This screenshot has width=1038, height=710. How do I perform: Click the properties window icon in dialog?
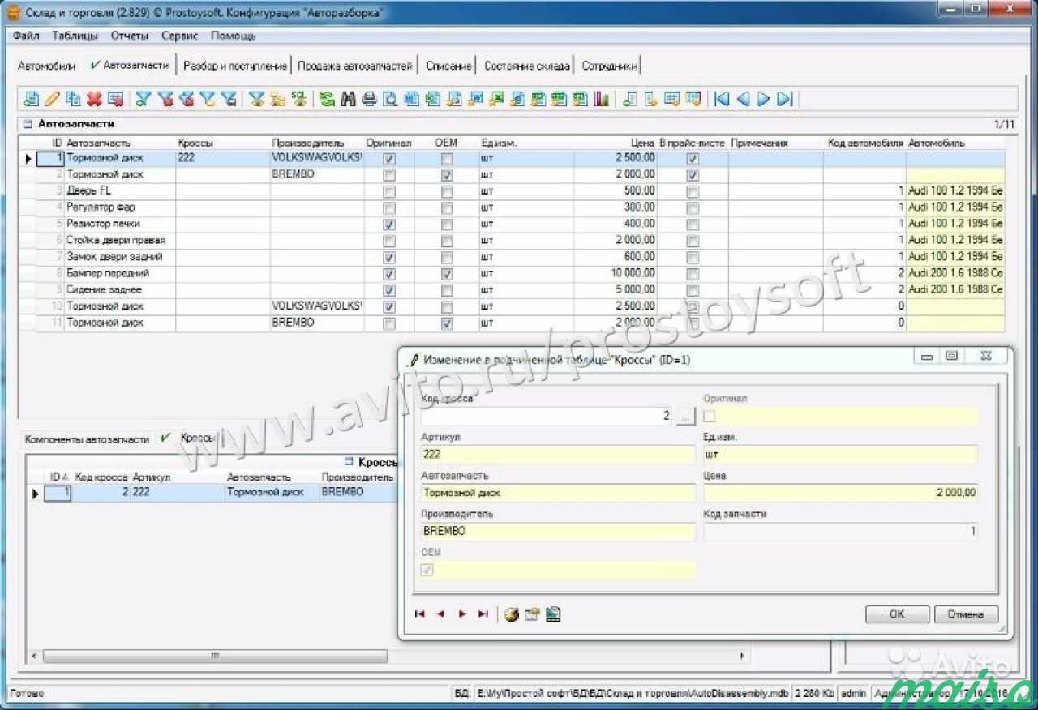coord(532,614)
